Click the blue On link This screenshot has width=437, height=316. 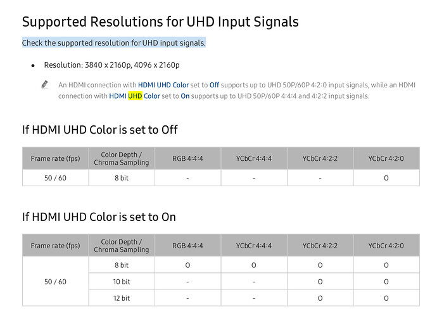click(185, 96)
